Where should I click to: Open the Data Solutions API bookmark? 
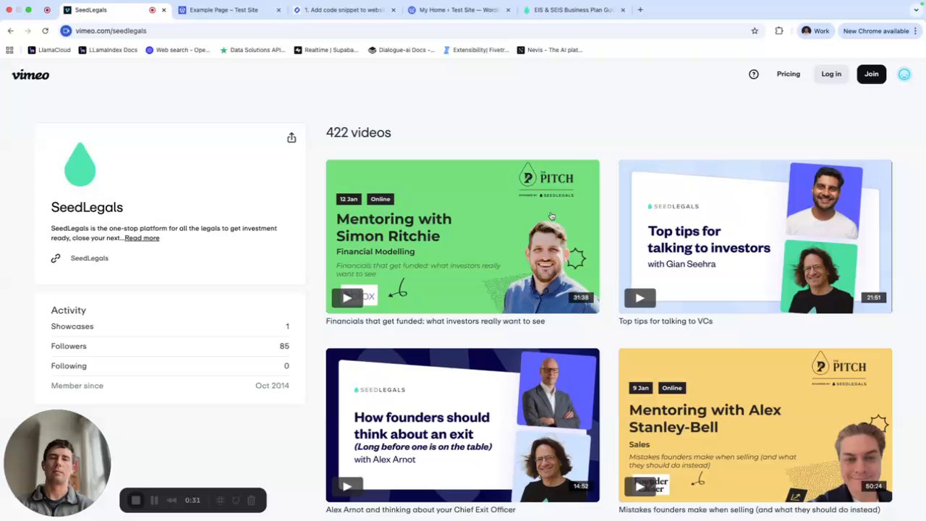[x=252, y=50]
